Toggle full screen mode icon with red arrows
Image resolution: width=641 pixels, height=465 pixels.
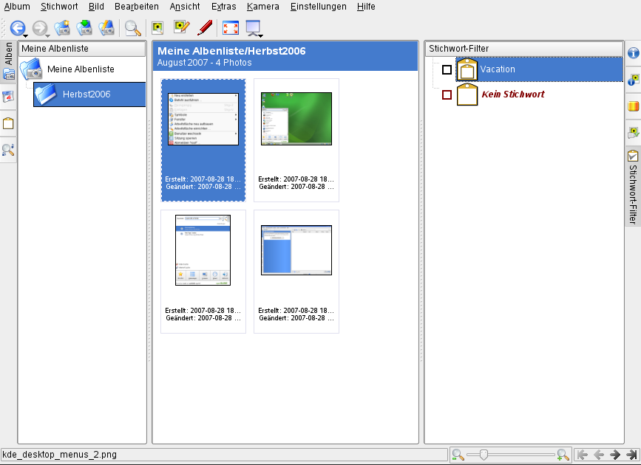click(231, 28)
